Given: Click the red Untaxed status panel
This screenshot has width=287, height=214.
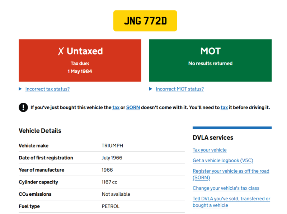Looking at the screenshot, I should point(80,60).
